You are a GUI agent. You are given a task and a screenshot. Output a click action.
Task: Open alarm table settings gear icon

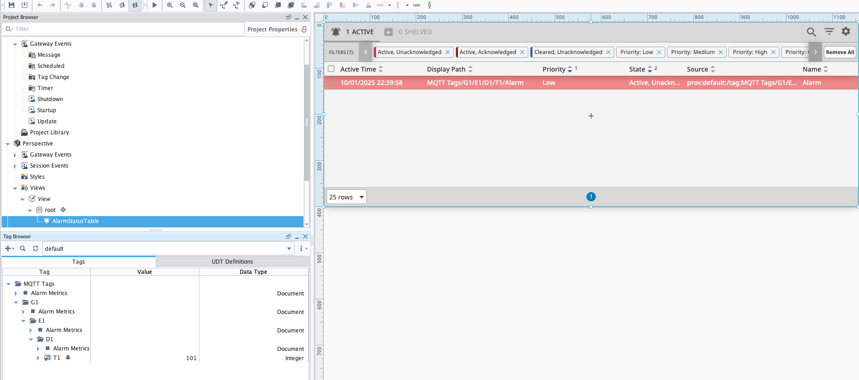[846, 31]
